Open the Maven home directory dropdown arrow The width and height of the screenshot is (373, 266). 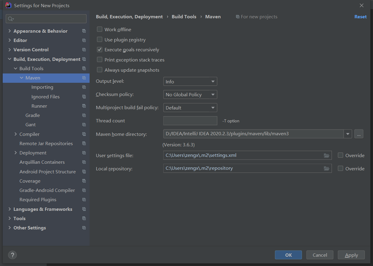[x=348, y=134]
